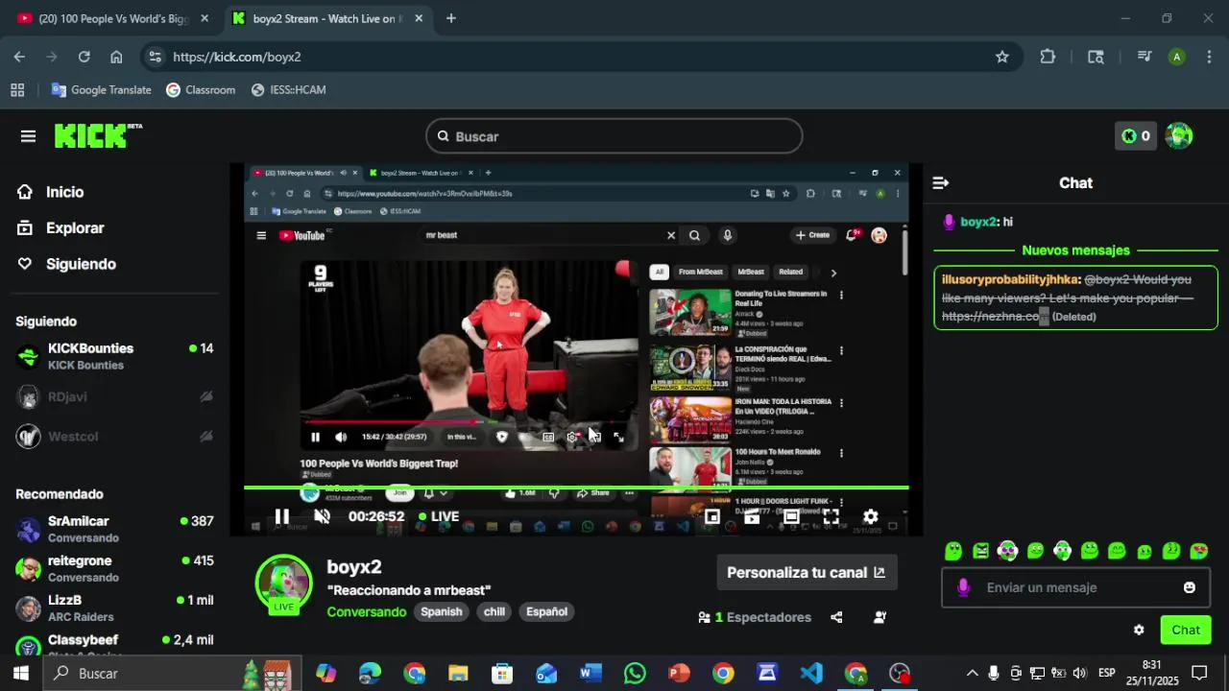Screen dimensions: 1229x691
Task: View '1 Espectadores' viewer list
Action: [755, 617]
